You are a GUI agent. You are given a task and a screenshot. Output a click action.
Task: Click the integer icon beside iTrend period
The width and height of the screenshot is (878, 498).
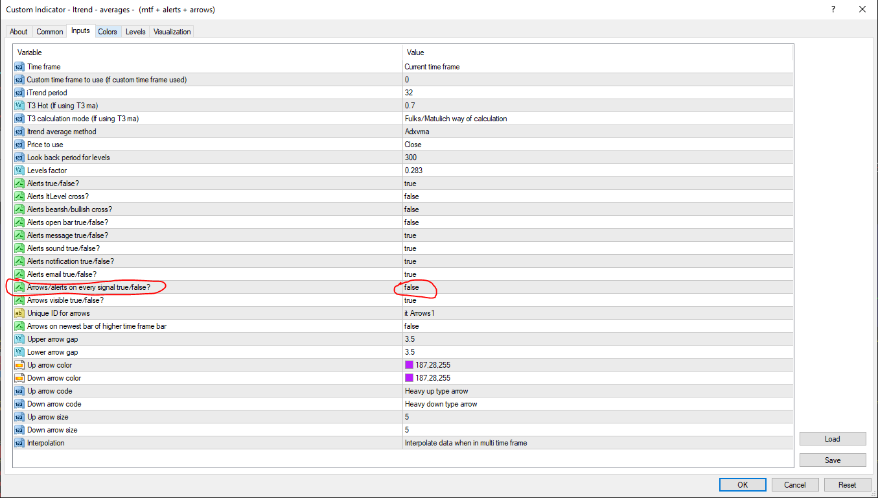click(19, 93)
